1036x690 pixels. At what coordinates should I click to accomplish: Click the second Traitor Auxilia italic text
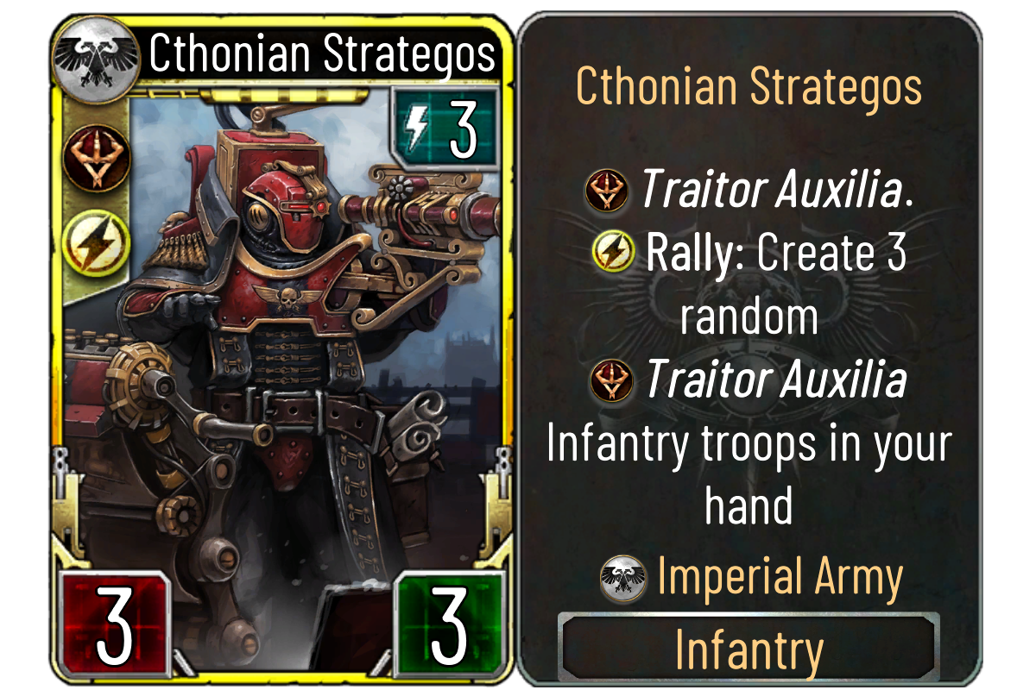[775, 380]
